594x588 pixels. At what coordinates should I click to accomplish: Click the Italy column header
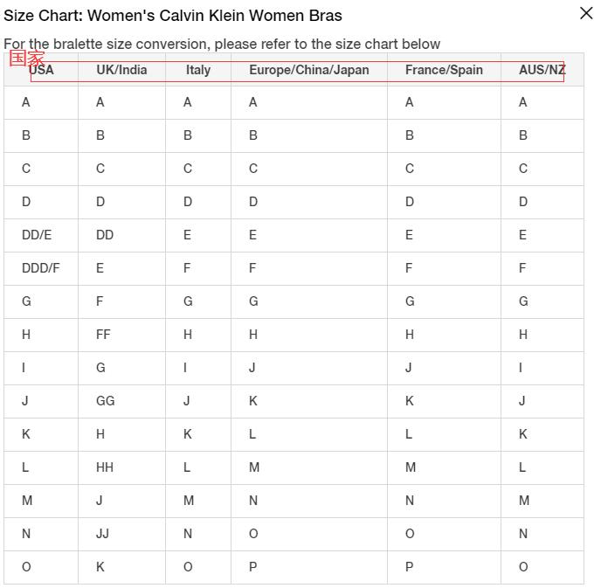(x=198, y=70)
